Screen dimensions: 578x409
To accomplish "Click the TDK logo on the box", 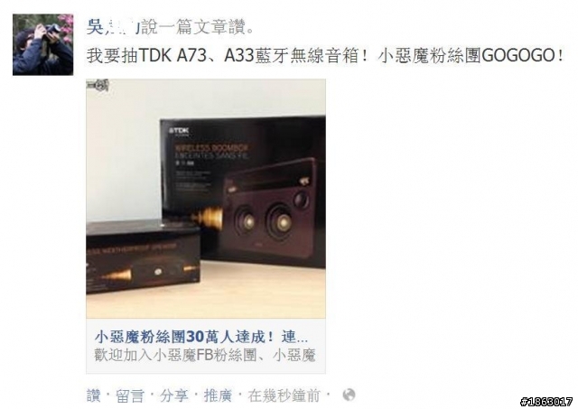I will pyautogui.click(x=179, y=131).
